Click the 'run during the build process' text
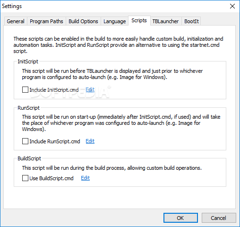 coord(112,168)
